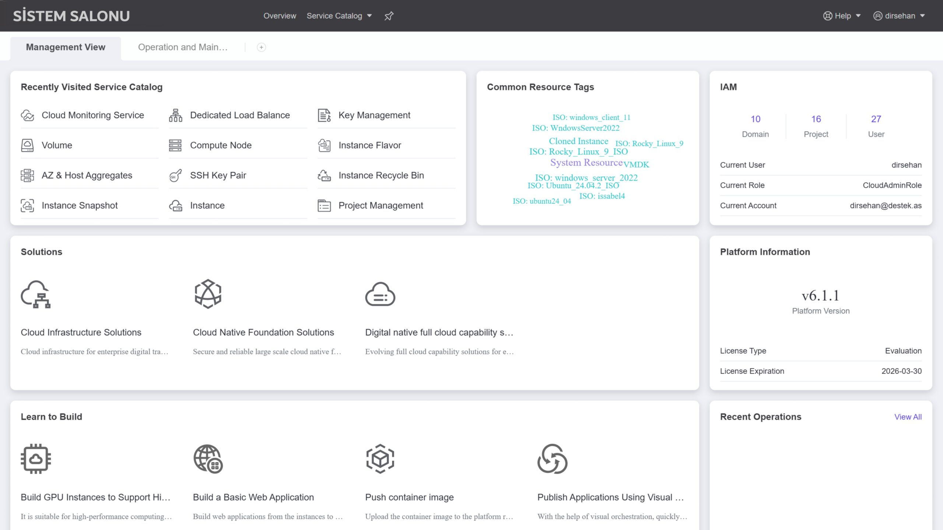Click Cloud Native Foundation Solutions icon
Image resolution: width=943 pixels, height=530 pixels.
pos(208,294)
